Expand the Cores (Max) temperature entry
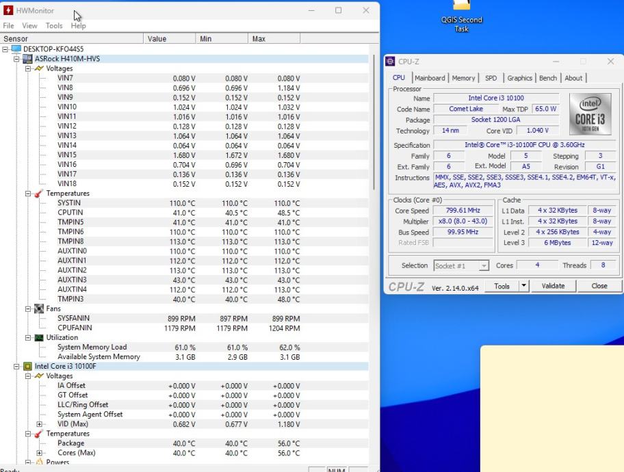The image size is (624, 472). coord(40,453)
